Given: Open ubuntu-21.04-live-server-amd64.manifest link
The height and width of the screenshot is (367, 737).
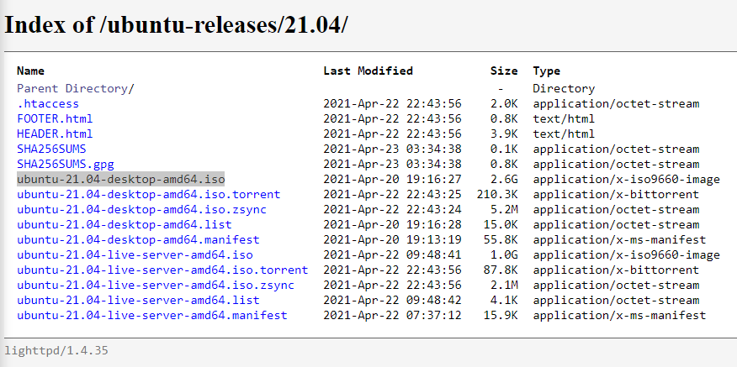Looking at the screenshot, I should (151, 316).
